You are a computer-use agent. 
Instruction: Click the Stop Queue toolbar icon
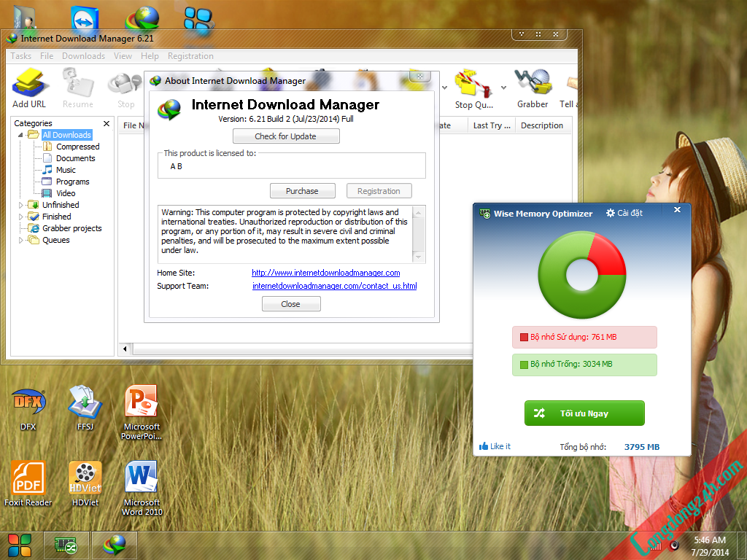pos(473,88)
